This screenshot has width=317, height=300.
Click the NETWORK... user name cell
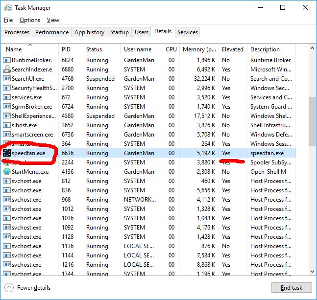pos(140,200)
